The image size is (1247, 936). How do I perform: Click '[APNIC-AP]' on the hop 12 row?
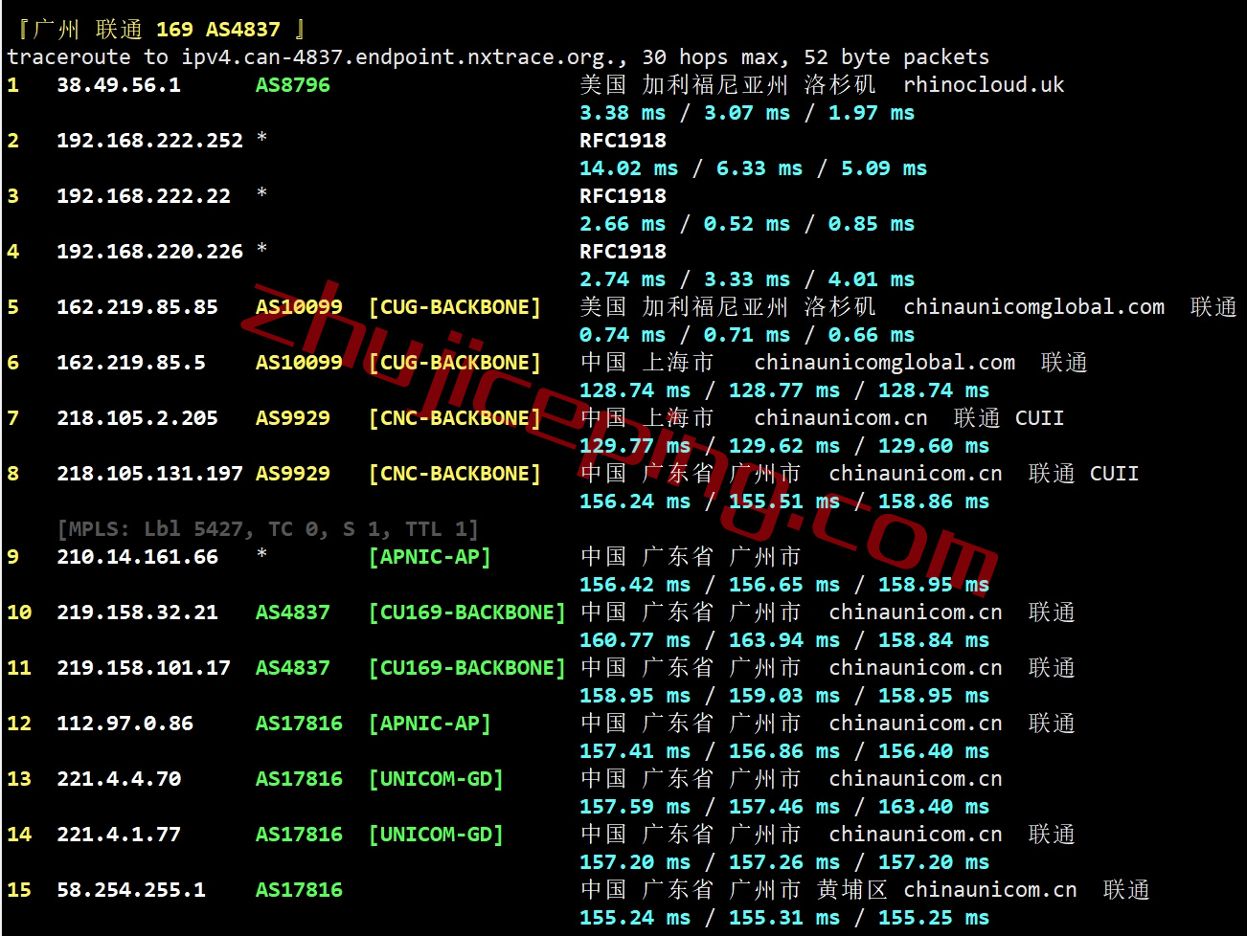click(430, 724)
